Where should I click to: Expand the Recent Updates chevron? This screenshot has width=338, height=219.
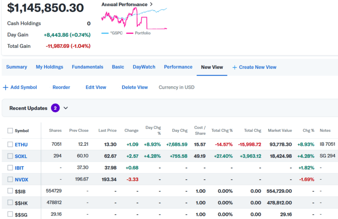point(66,108)
